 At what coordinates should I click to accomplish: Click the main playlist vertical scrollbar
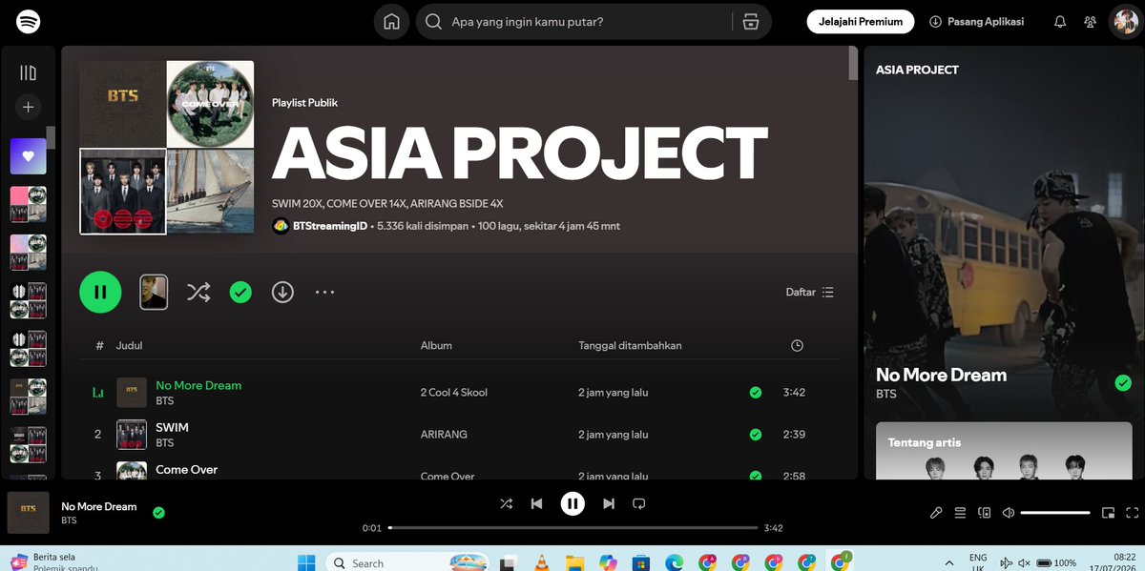tap(853, 63)
